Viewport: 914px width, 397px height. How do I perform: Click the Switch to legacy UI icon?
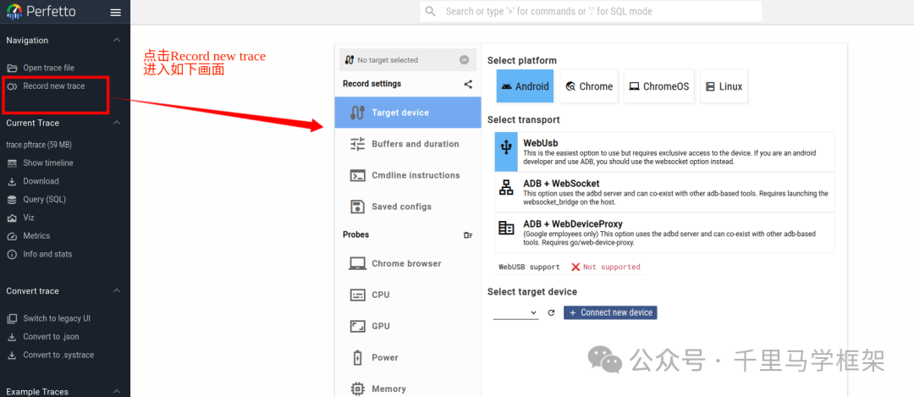coord(12,318)
